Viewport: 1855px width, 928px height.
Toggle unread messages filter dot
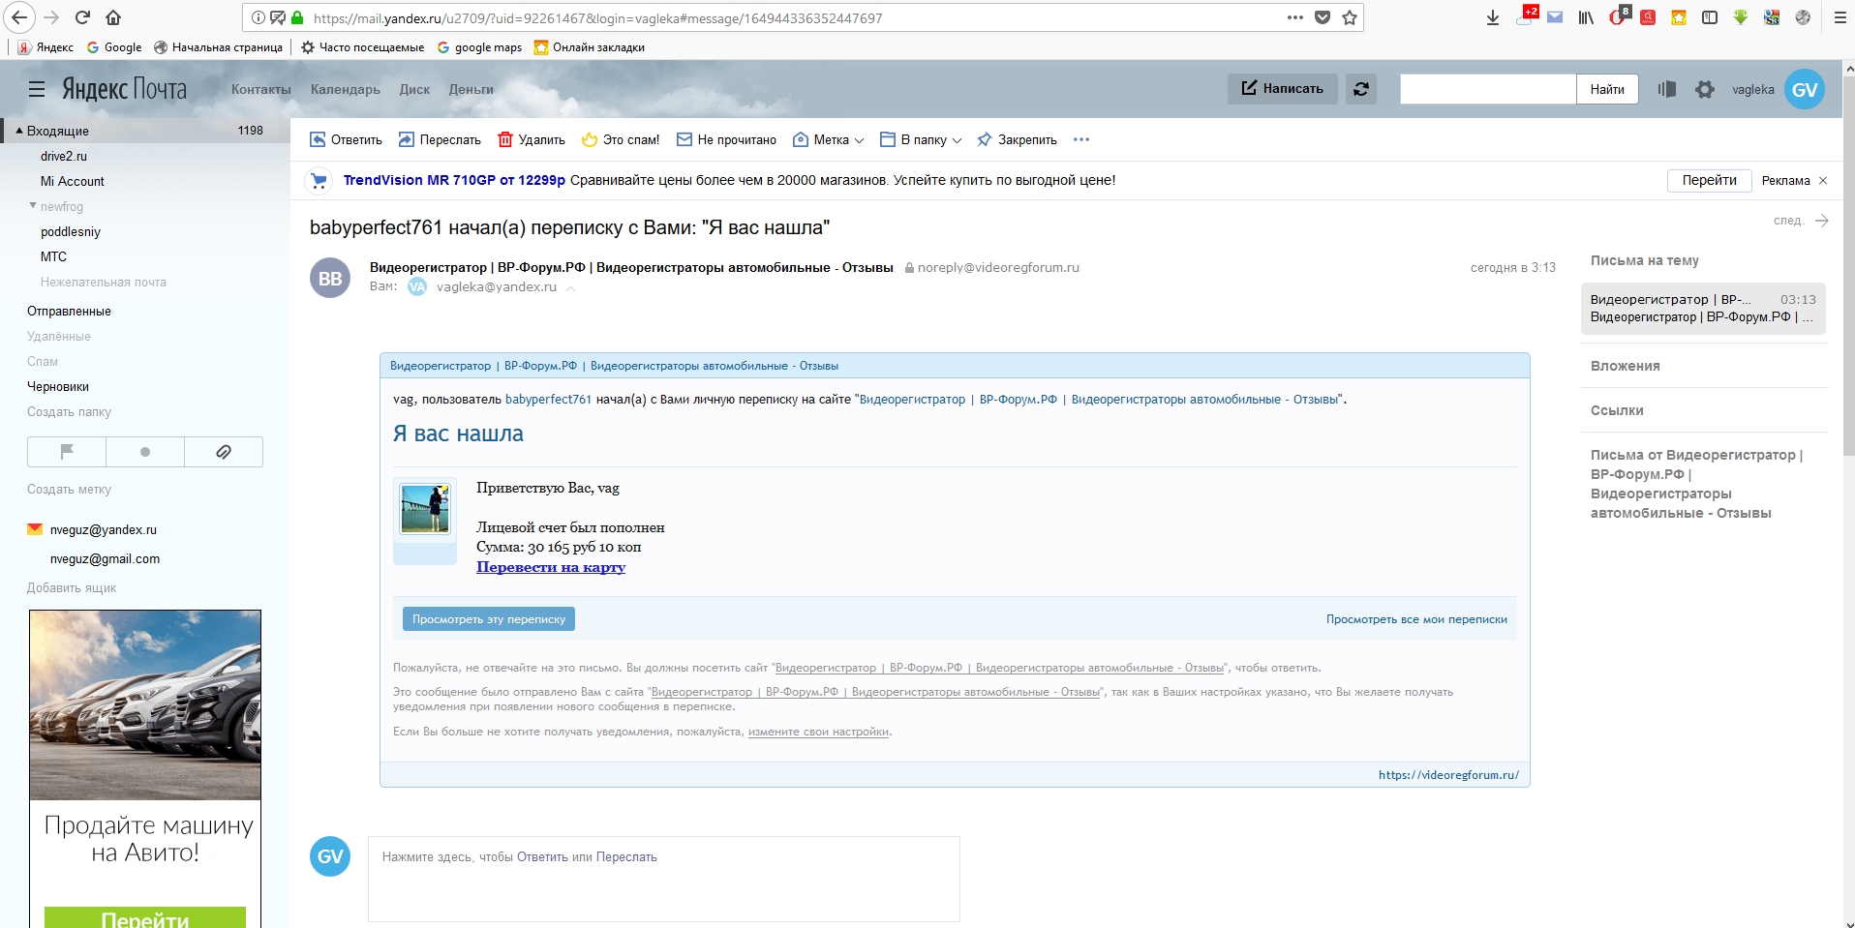[x=145, y=452]
